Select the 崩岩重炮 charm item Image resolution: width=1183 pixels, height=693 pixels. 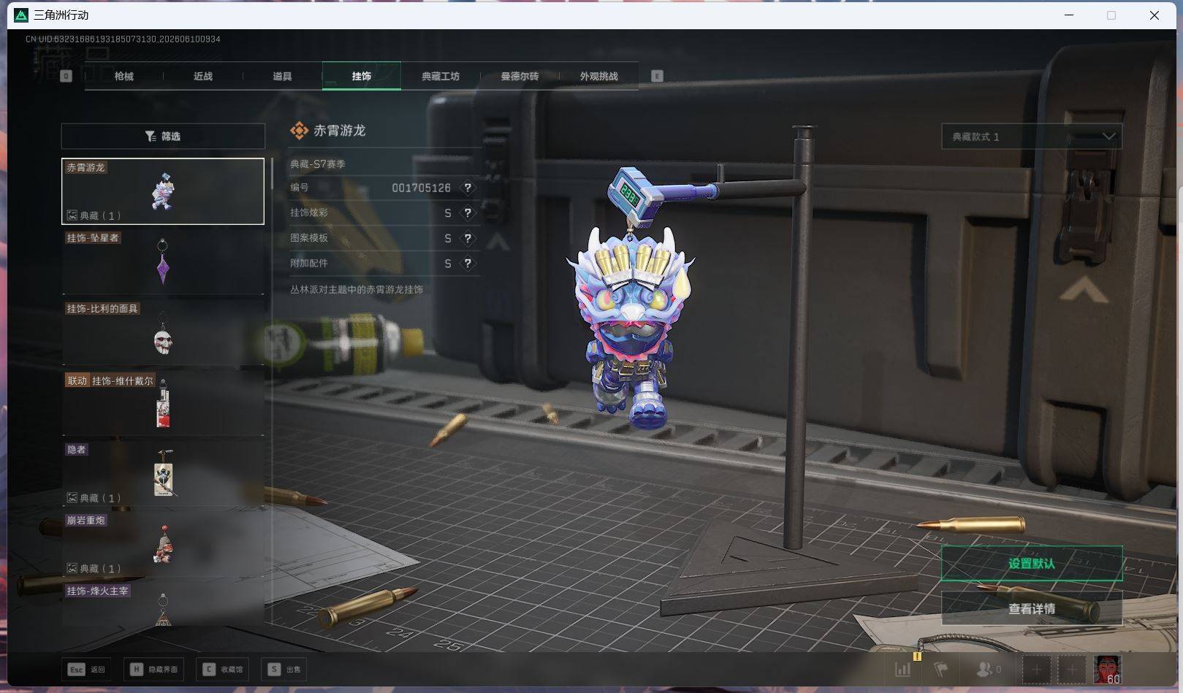[x=163, y=544]
